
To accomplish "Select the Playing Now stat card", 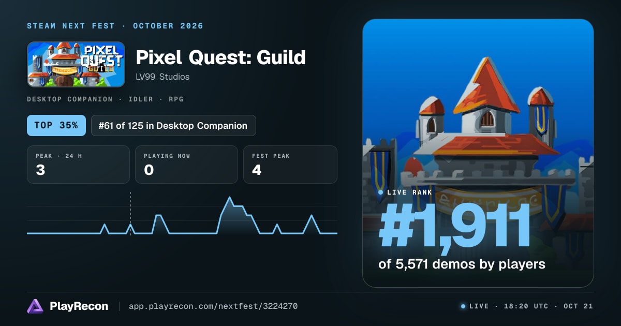I will coord(186,165).
